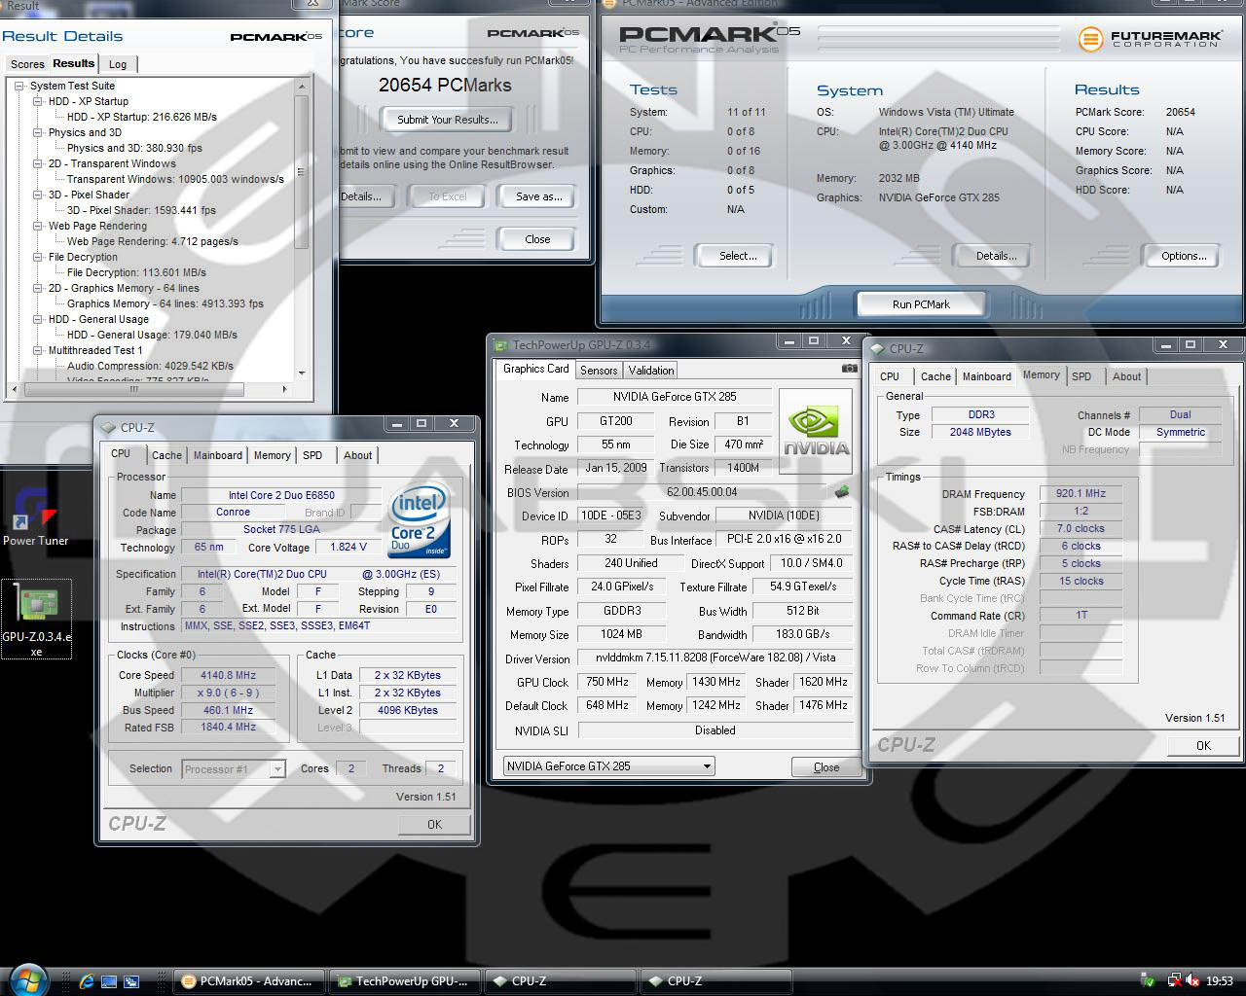Click the GPU-Z title bar icon
The height and width of the screenshot is (996, 1246).
click(501, 344)
